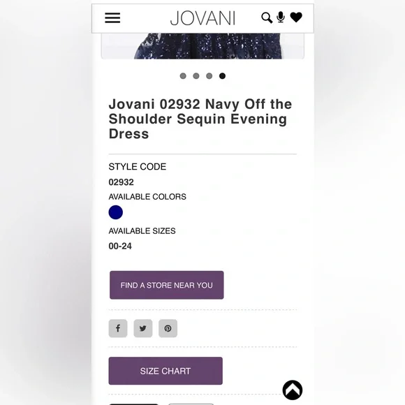Click the outlined button at page bottom
The width and height of the screenshot is (405, 405).
191,404
